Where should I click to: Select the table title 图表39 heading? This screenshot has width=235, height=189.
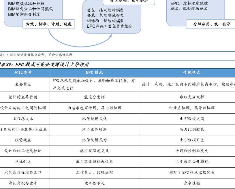[43, 65]
